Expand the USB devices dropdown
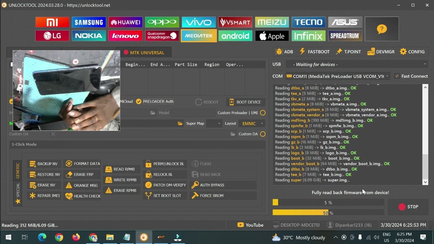 [x=357, y=64]
